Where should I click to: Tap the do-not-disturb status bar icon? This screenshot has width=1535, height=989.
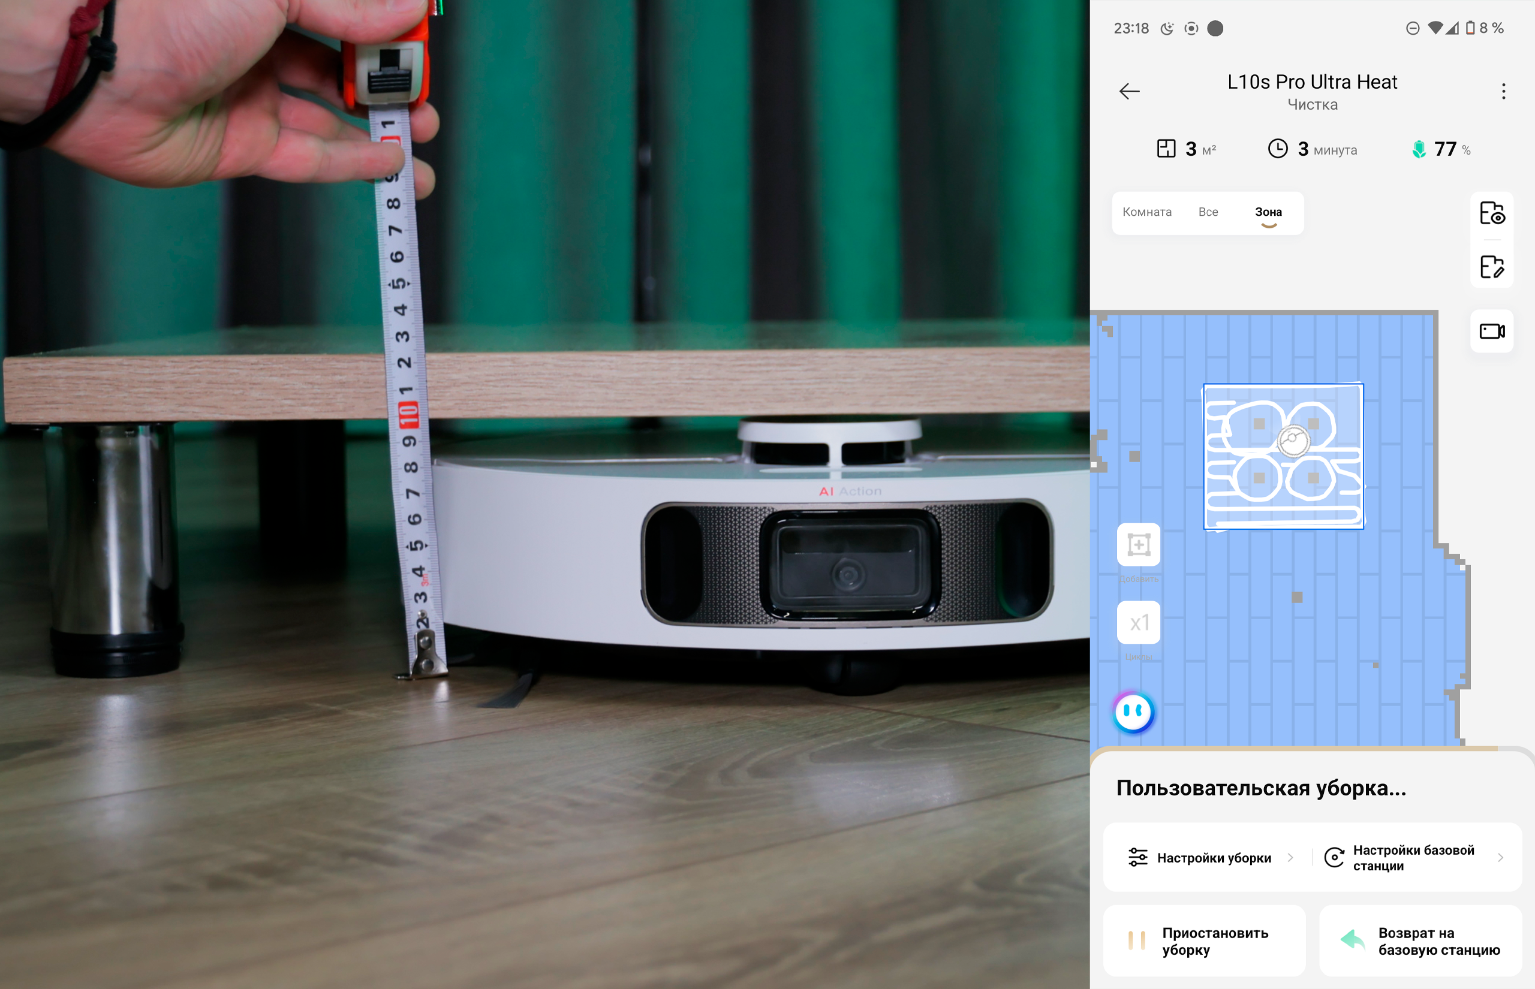click(x=1412, y=28)
